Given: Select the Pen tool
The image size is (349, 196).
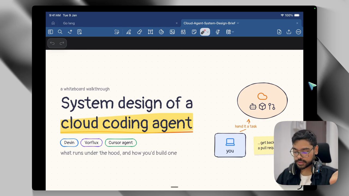Looking at the screenshot, I should [129, 32].
